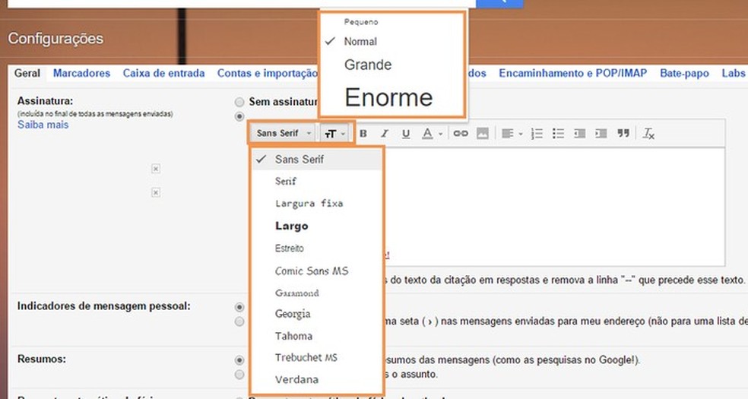The width and height of the screenshot is (748, 399).
Task: Open the Bate-papo tab
Action: (685, 74)
